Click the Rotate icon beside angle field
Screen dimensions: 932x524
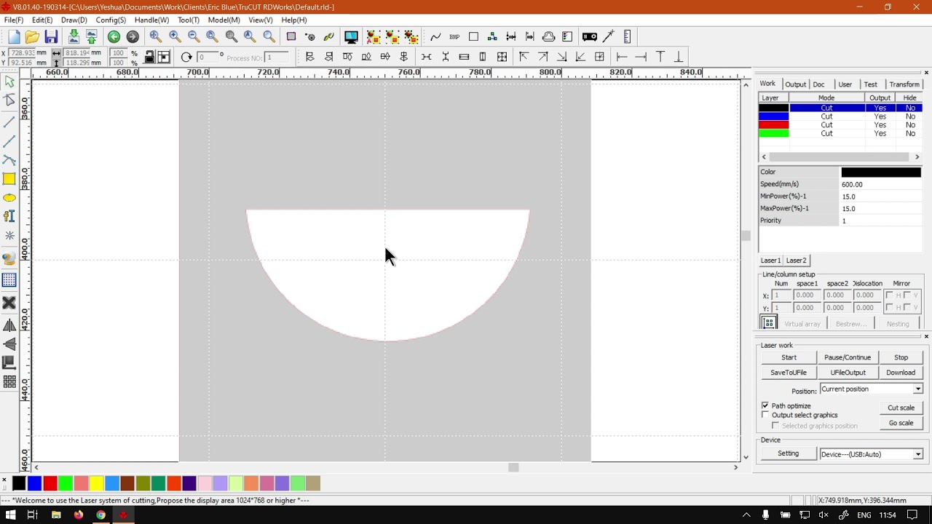coord(186,57)
